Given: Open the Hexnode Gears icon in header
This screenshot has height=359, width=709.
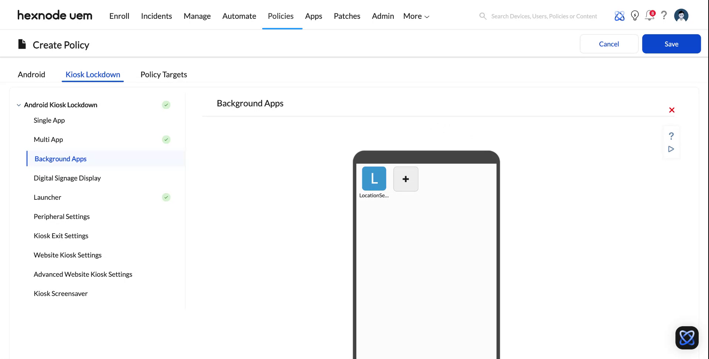Looking at the screenshot, I should click(x=619, y=15).
